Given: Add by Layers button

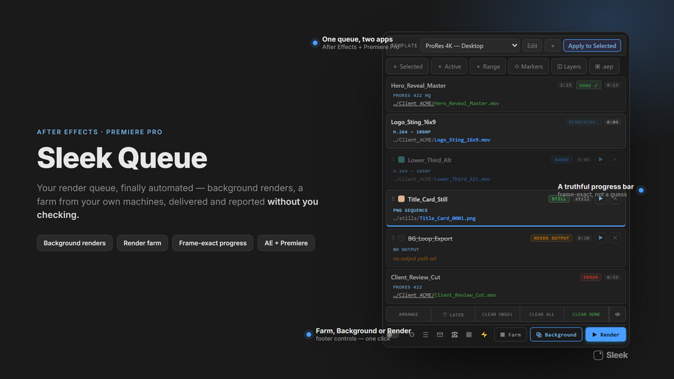Looking at the screenshot, I should pyautogui.click(x=569, y=66).
